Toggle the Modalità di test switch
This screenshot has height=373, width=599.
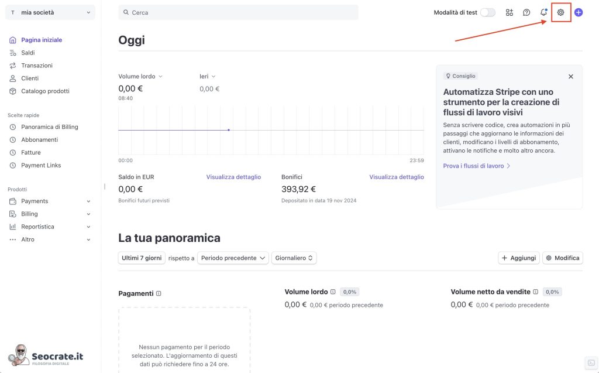pos(487,12)
